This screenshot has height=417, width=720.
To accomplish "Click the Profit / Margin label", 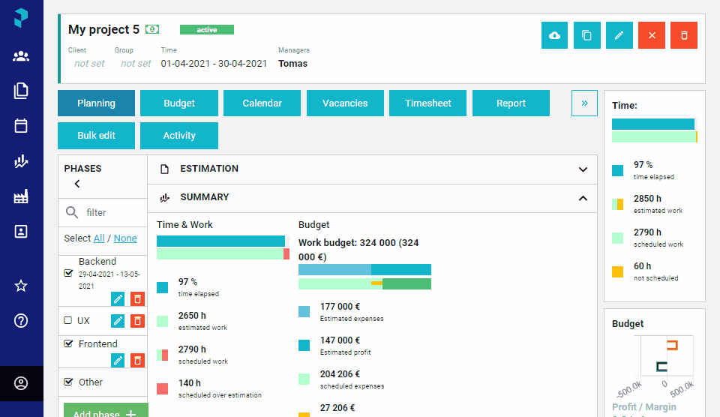I will (x=644, y=407).
